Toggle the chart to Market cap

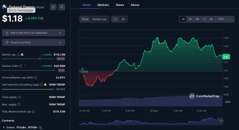click(99, 19)
